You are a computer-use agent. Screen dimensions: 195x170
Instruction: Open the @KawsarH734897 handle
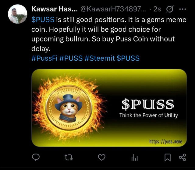click(x=113, y=9)
